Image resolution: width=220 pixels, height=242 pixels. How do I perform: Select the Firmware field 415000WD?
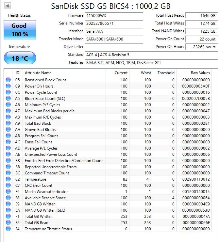114,16
